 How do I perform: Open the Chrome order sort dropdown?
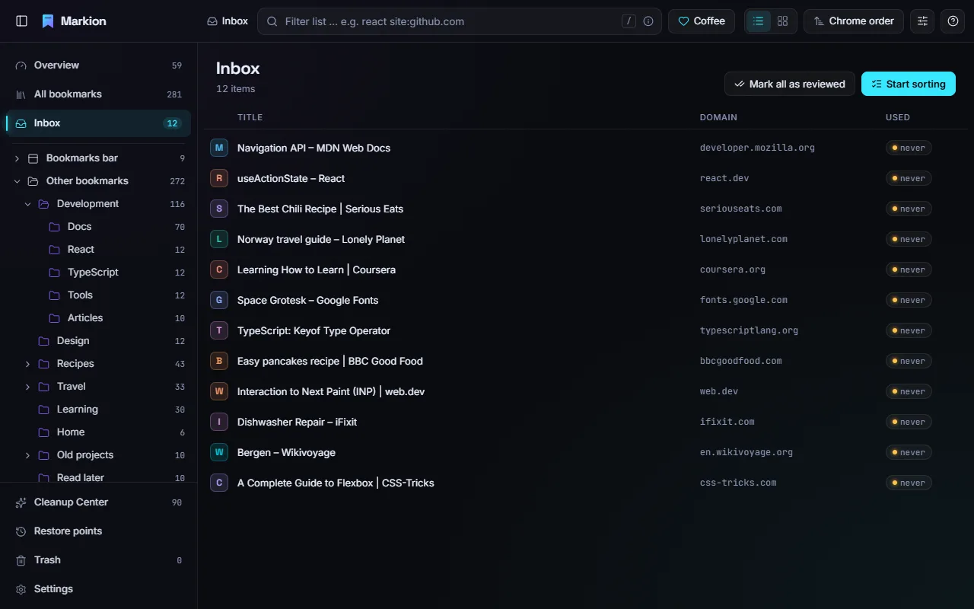[x=854, y=21]
